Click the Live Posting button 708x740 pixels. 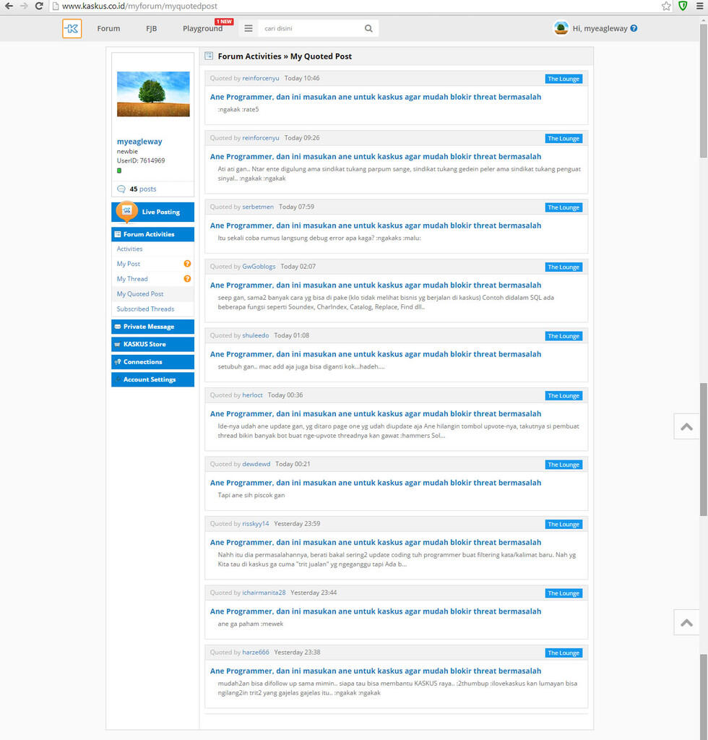click(x=153, y=212)
